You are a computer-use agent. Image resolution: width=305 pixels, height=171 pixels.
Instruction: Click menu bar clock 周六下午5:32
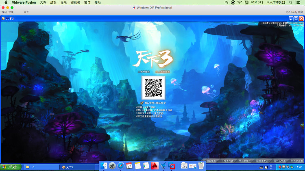pos(276,2)
